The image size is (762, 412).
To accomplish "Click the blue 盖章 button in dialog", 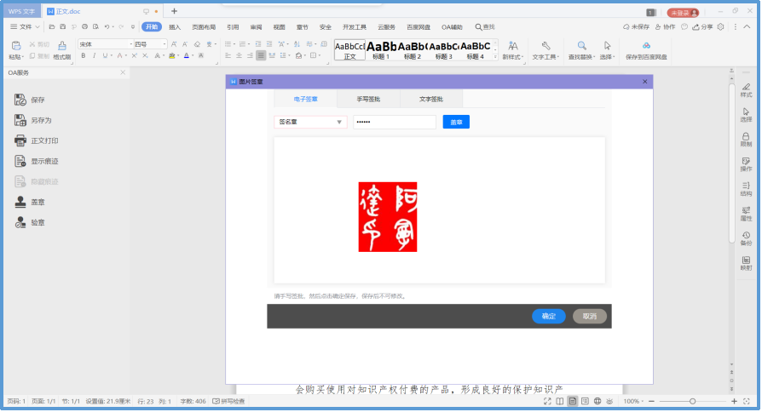I will [x=456, y=122].
